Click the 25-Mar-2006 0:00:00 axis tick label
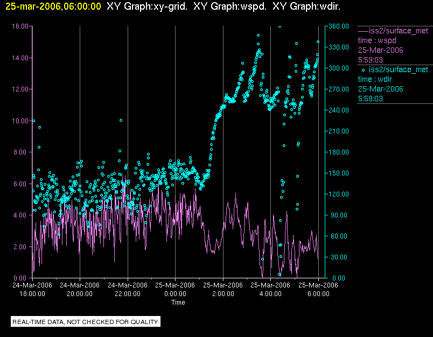Screen dimensions: 433x337 click(x=175, y=290)
